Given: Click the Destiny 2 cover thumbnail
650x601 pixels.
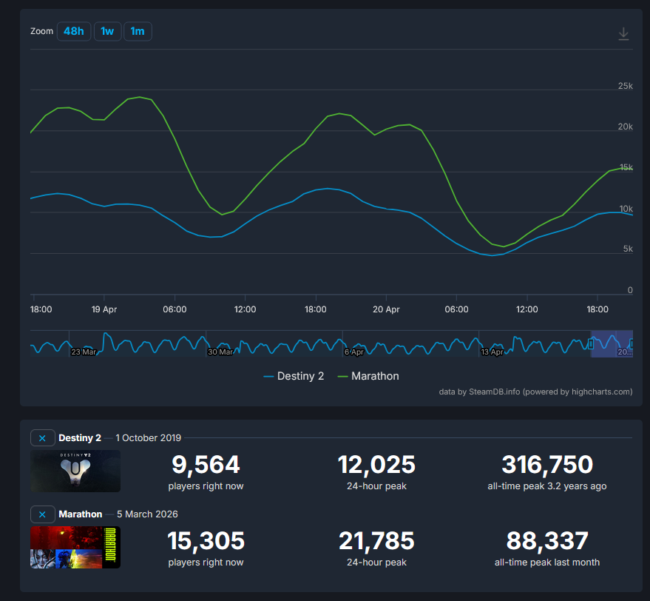Looking at the screenshot, I should pos(75,471).
